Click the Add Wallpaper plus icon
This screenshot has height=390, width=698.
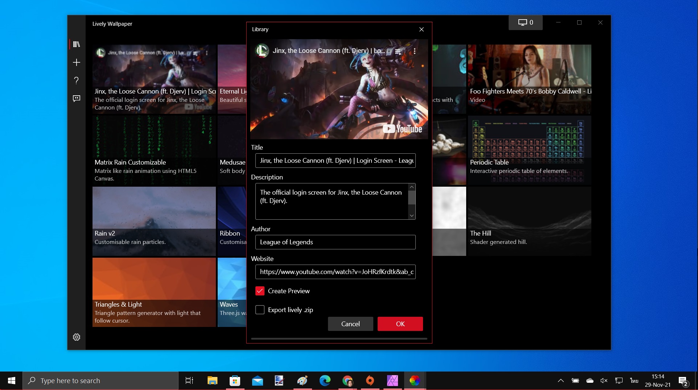tap(77, 62)
